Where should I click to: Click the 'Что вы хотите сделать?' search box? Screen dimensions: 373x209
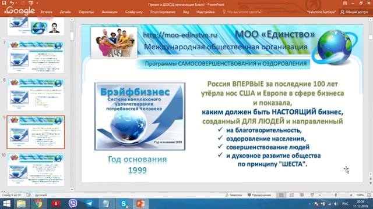(x=242, y=12)
